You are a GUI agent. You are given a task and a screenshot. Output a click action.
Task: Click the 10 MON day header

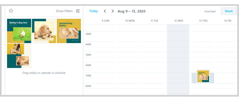point(130,21)
